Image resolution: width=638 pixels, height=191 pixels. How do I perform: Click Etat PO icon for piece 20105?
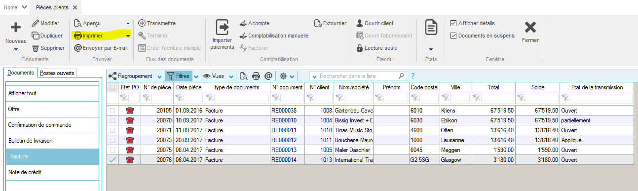tap(130, 111)
